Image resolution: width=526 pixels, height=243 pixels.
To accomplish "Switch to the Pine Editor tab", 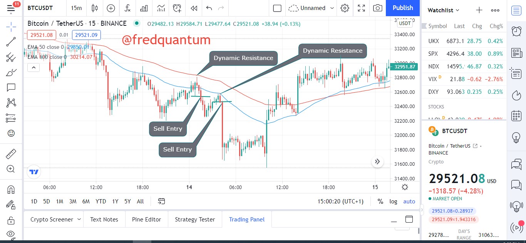I will tap(146, 220).
